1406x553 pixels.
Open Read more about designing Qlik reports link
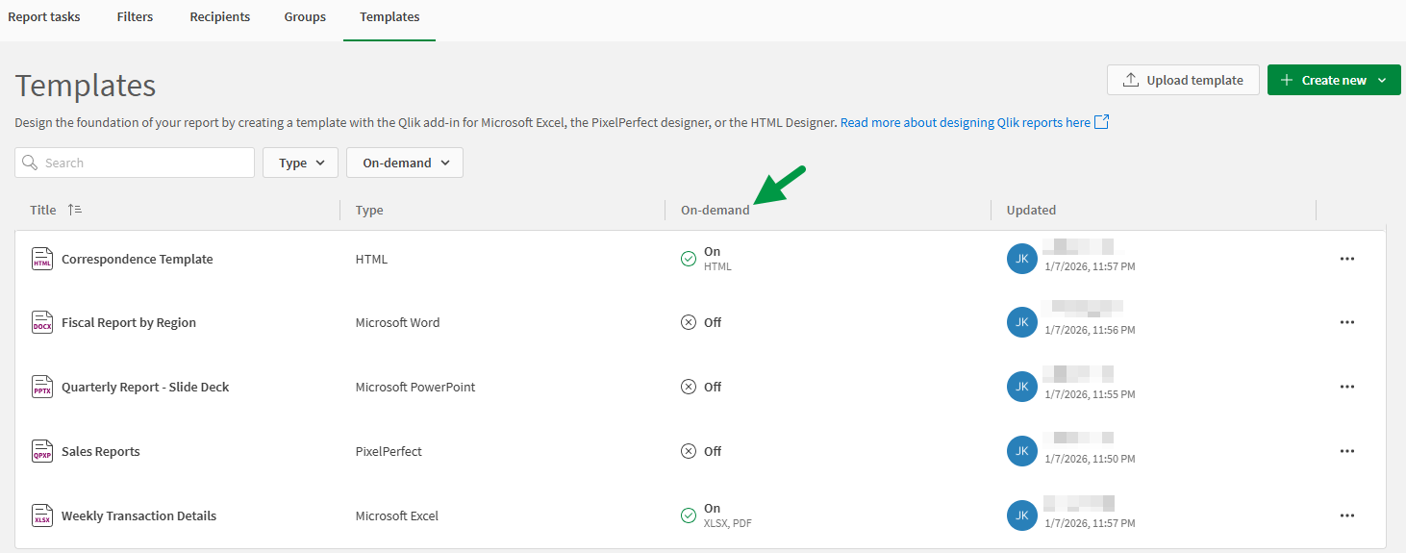[965, 123]
